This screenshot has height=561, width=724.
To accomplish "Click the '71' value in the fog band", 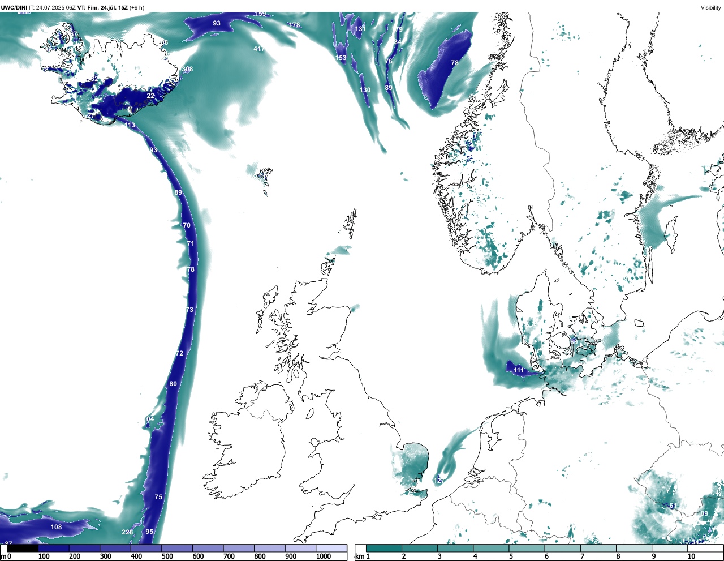I will [x=191, y=244].
